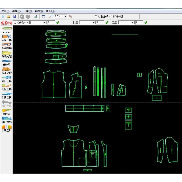Image resolution: width=182 pixels, height=182 pixels.
Task: Select the horizontal green line in canvas
Action: pos(125,35)
